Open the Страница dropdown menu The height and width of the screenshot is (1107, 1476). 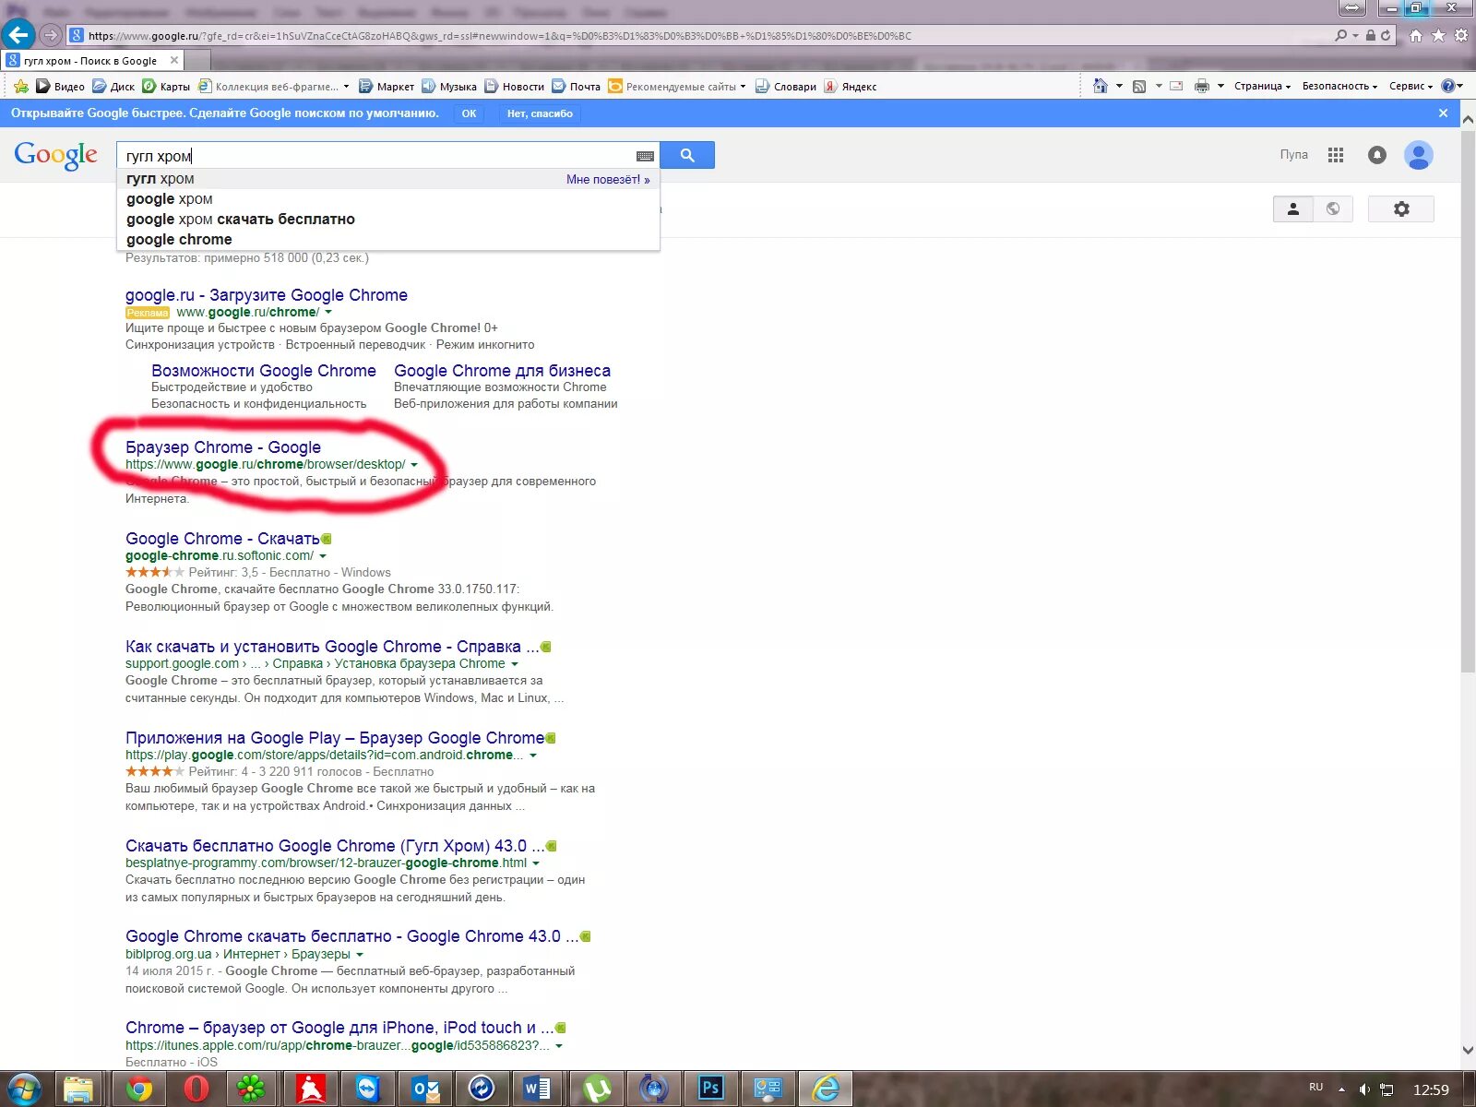1262,86
